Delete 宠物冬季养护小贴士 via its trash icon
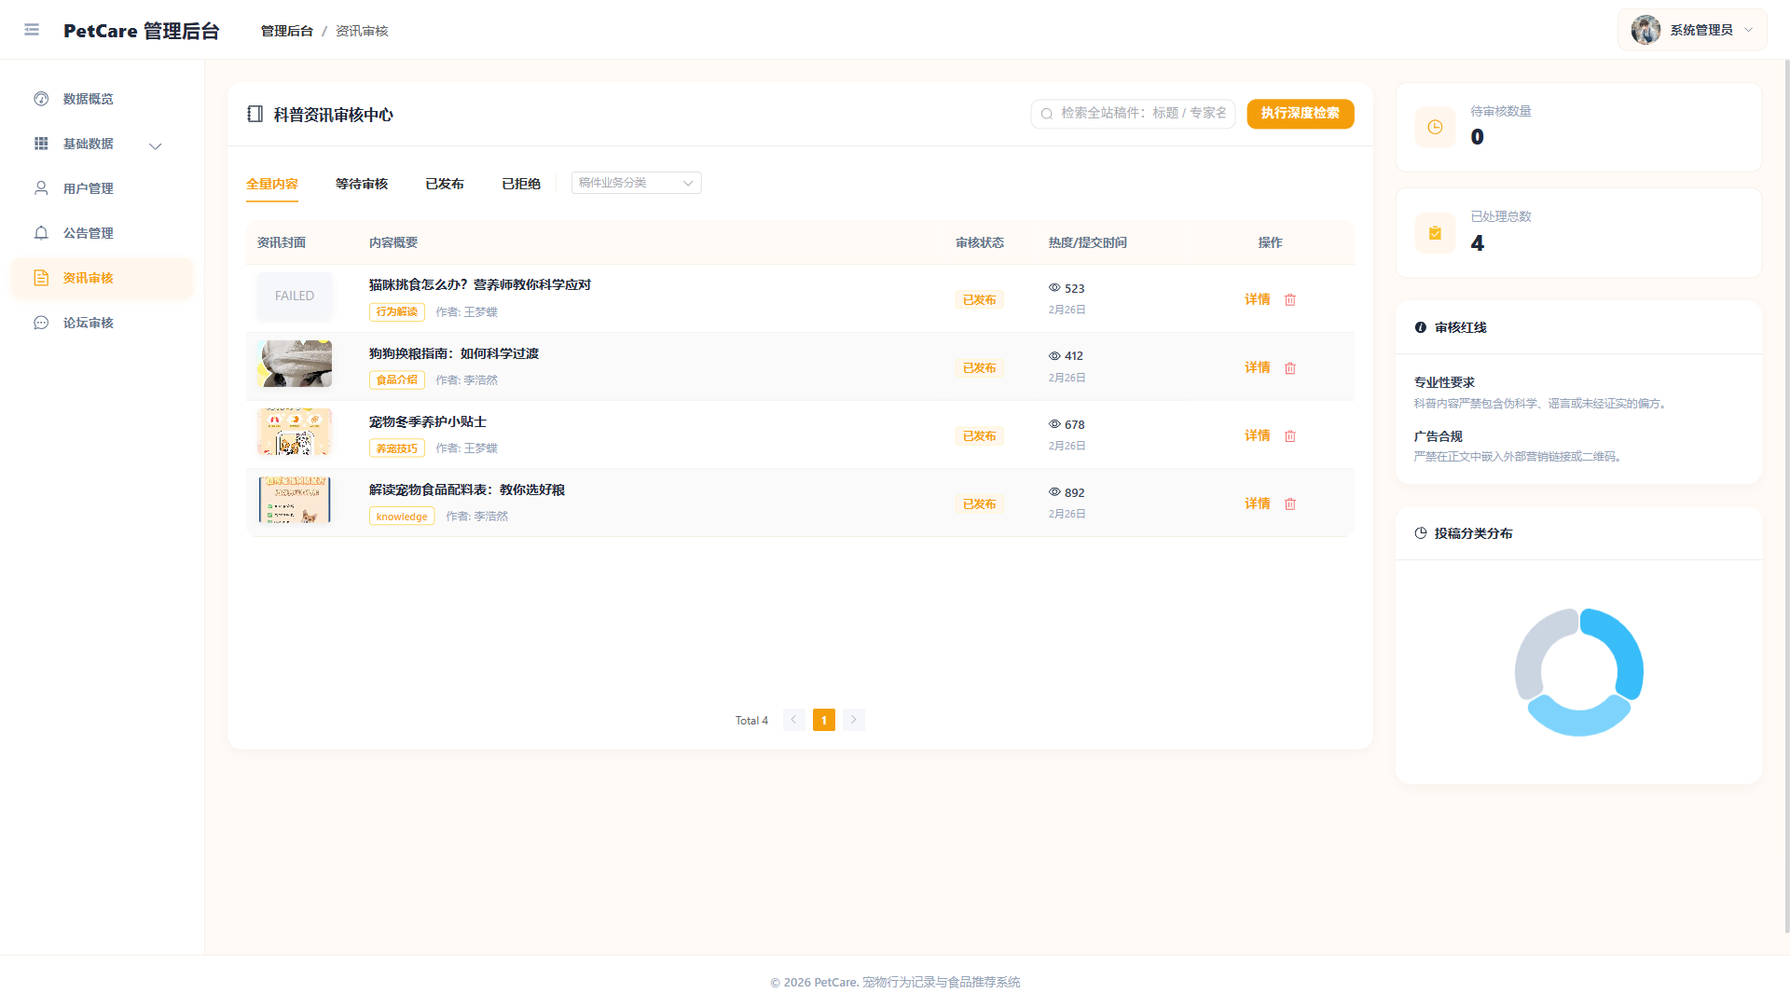 (1290, 436)
